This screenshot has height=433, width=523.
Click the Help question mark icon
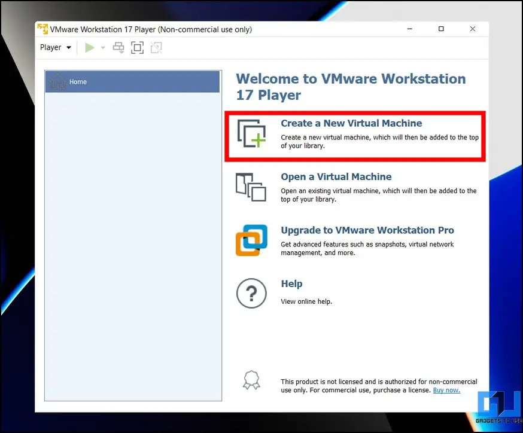pos(251,294)
